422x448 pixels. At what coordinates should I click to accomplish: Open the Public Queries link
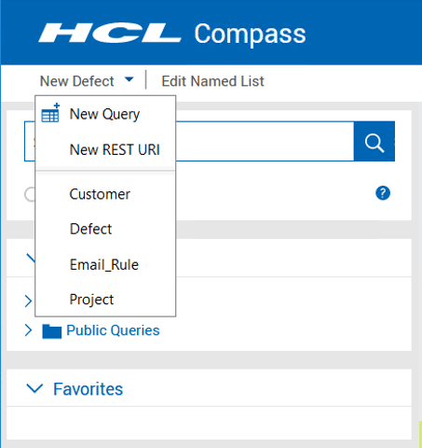tap(113, 330)
